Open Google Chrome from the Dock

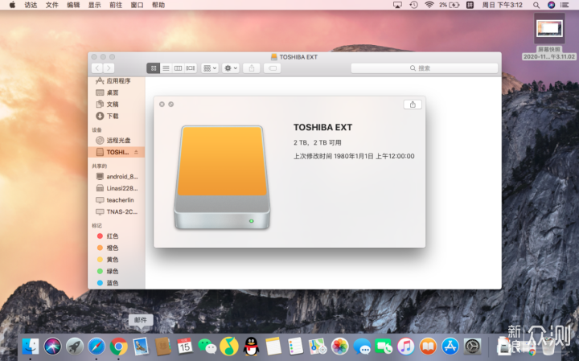coord(118,347)
